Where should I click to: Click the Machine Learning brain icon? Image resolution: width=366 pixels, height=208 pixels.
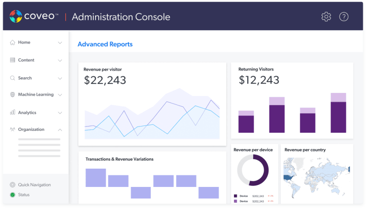pos(12,95)
